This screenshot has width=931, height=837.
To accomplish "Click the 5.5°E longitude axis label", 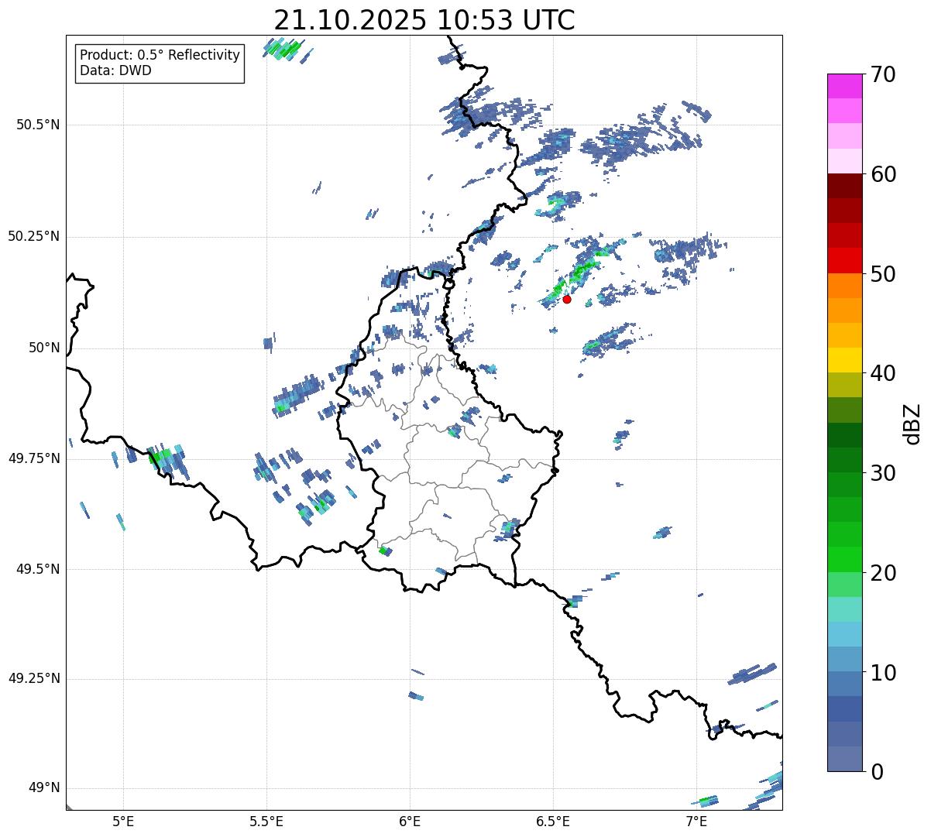I will [x=266, y=821].
